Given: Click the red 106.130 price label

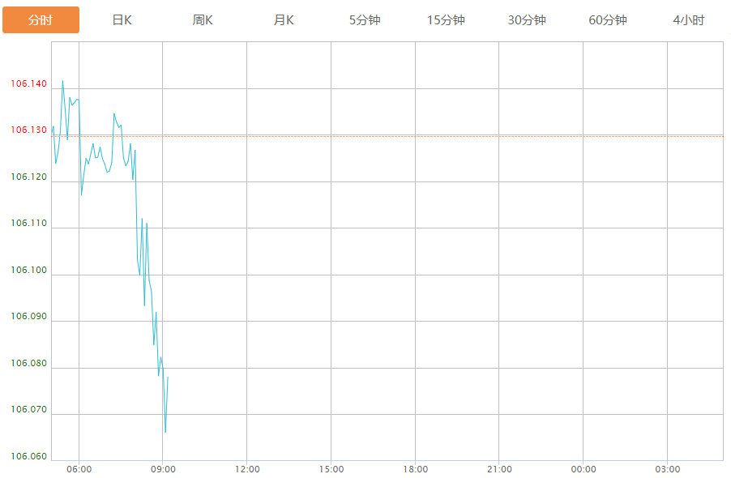Looking at the screenshot, I should tap(29, 130).
